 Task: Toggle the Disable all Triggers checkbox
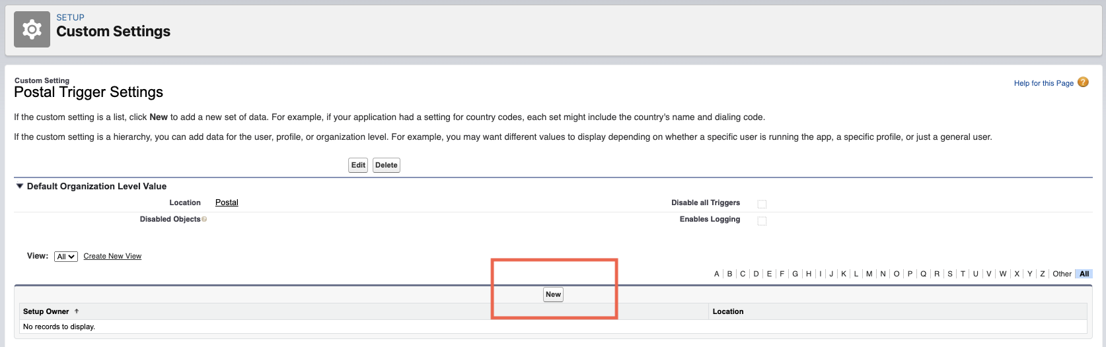[x=762, y=204]
